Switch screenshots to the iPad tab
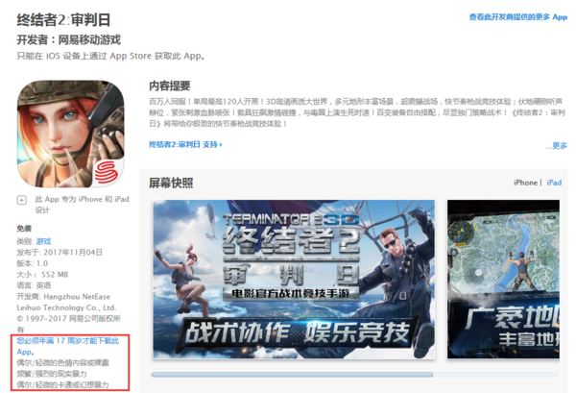The height and width of the screenshot is (393, 576). (x=554, y=183)
